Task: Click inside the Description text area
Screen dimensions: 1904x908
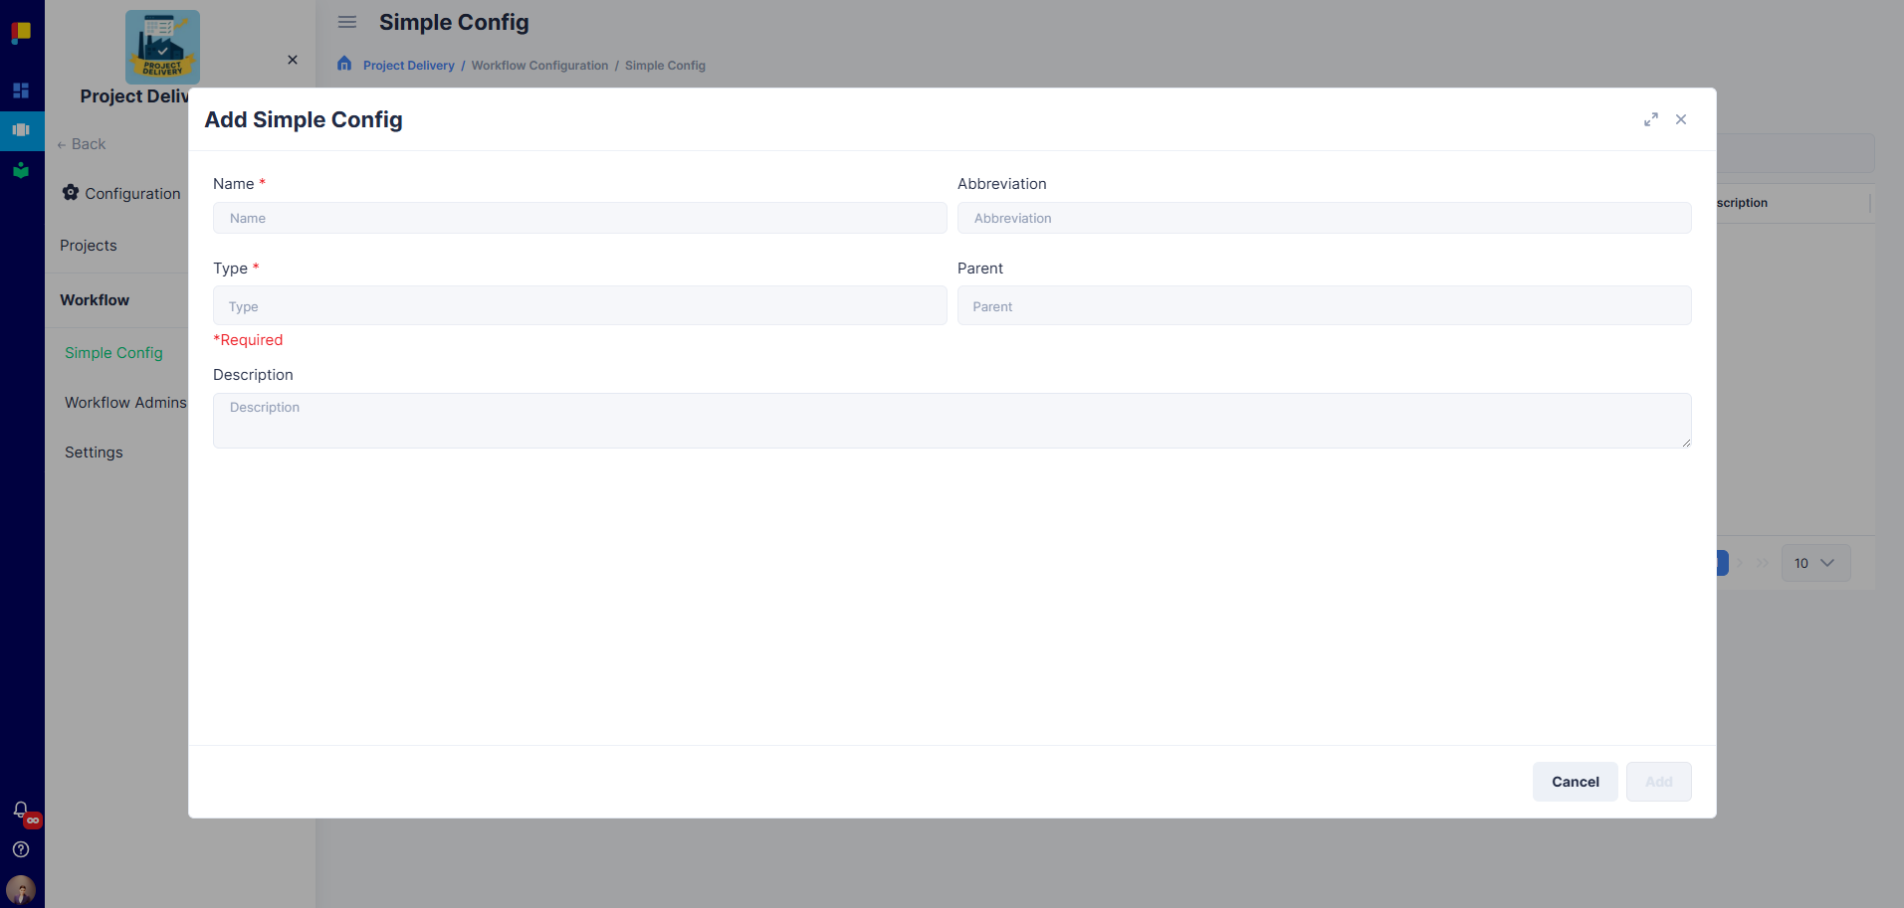Action: coord(951,420)
